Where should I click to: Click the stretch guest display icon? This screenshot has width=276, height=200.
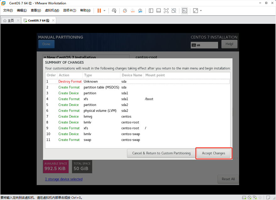coord(195,11)
